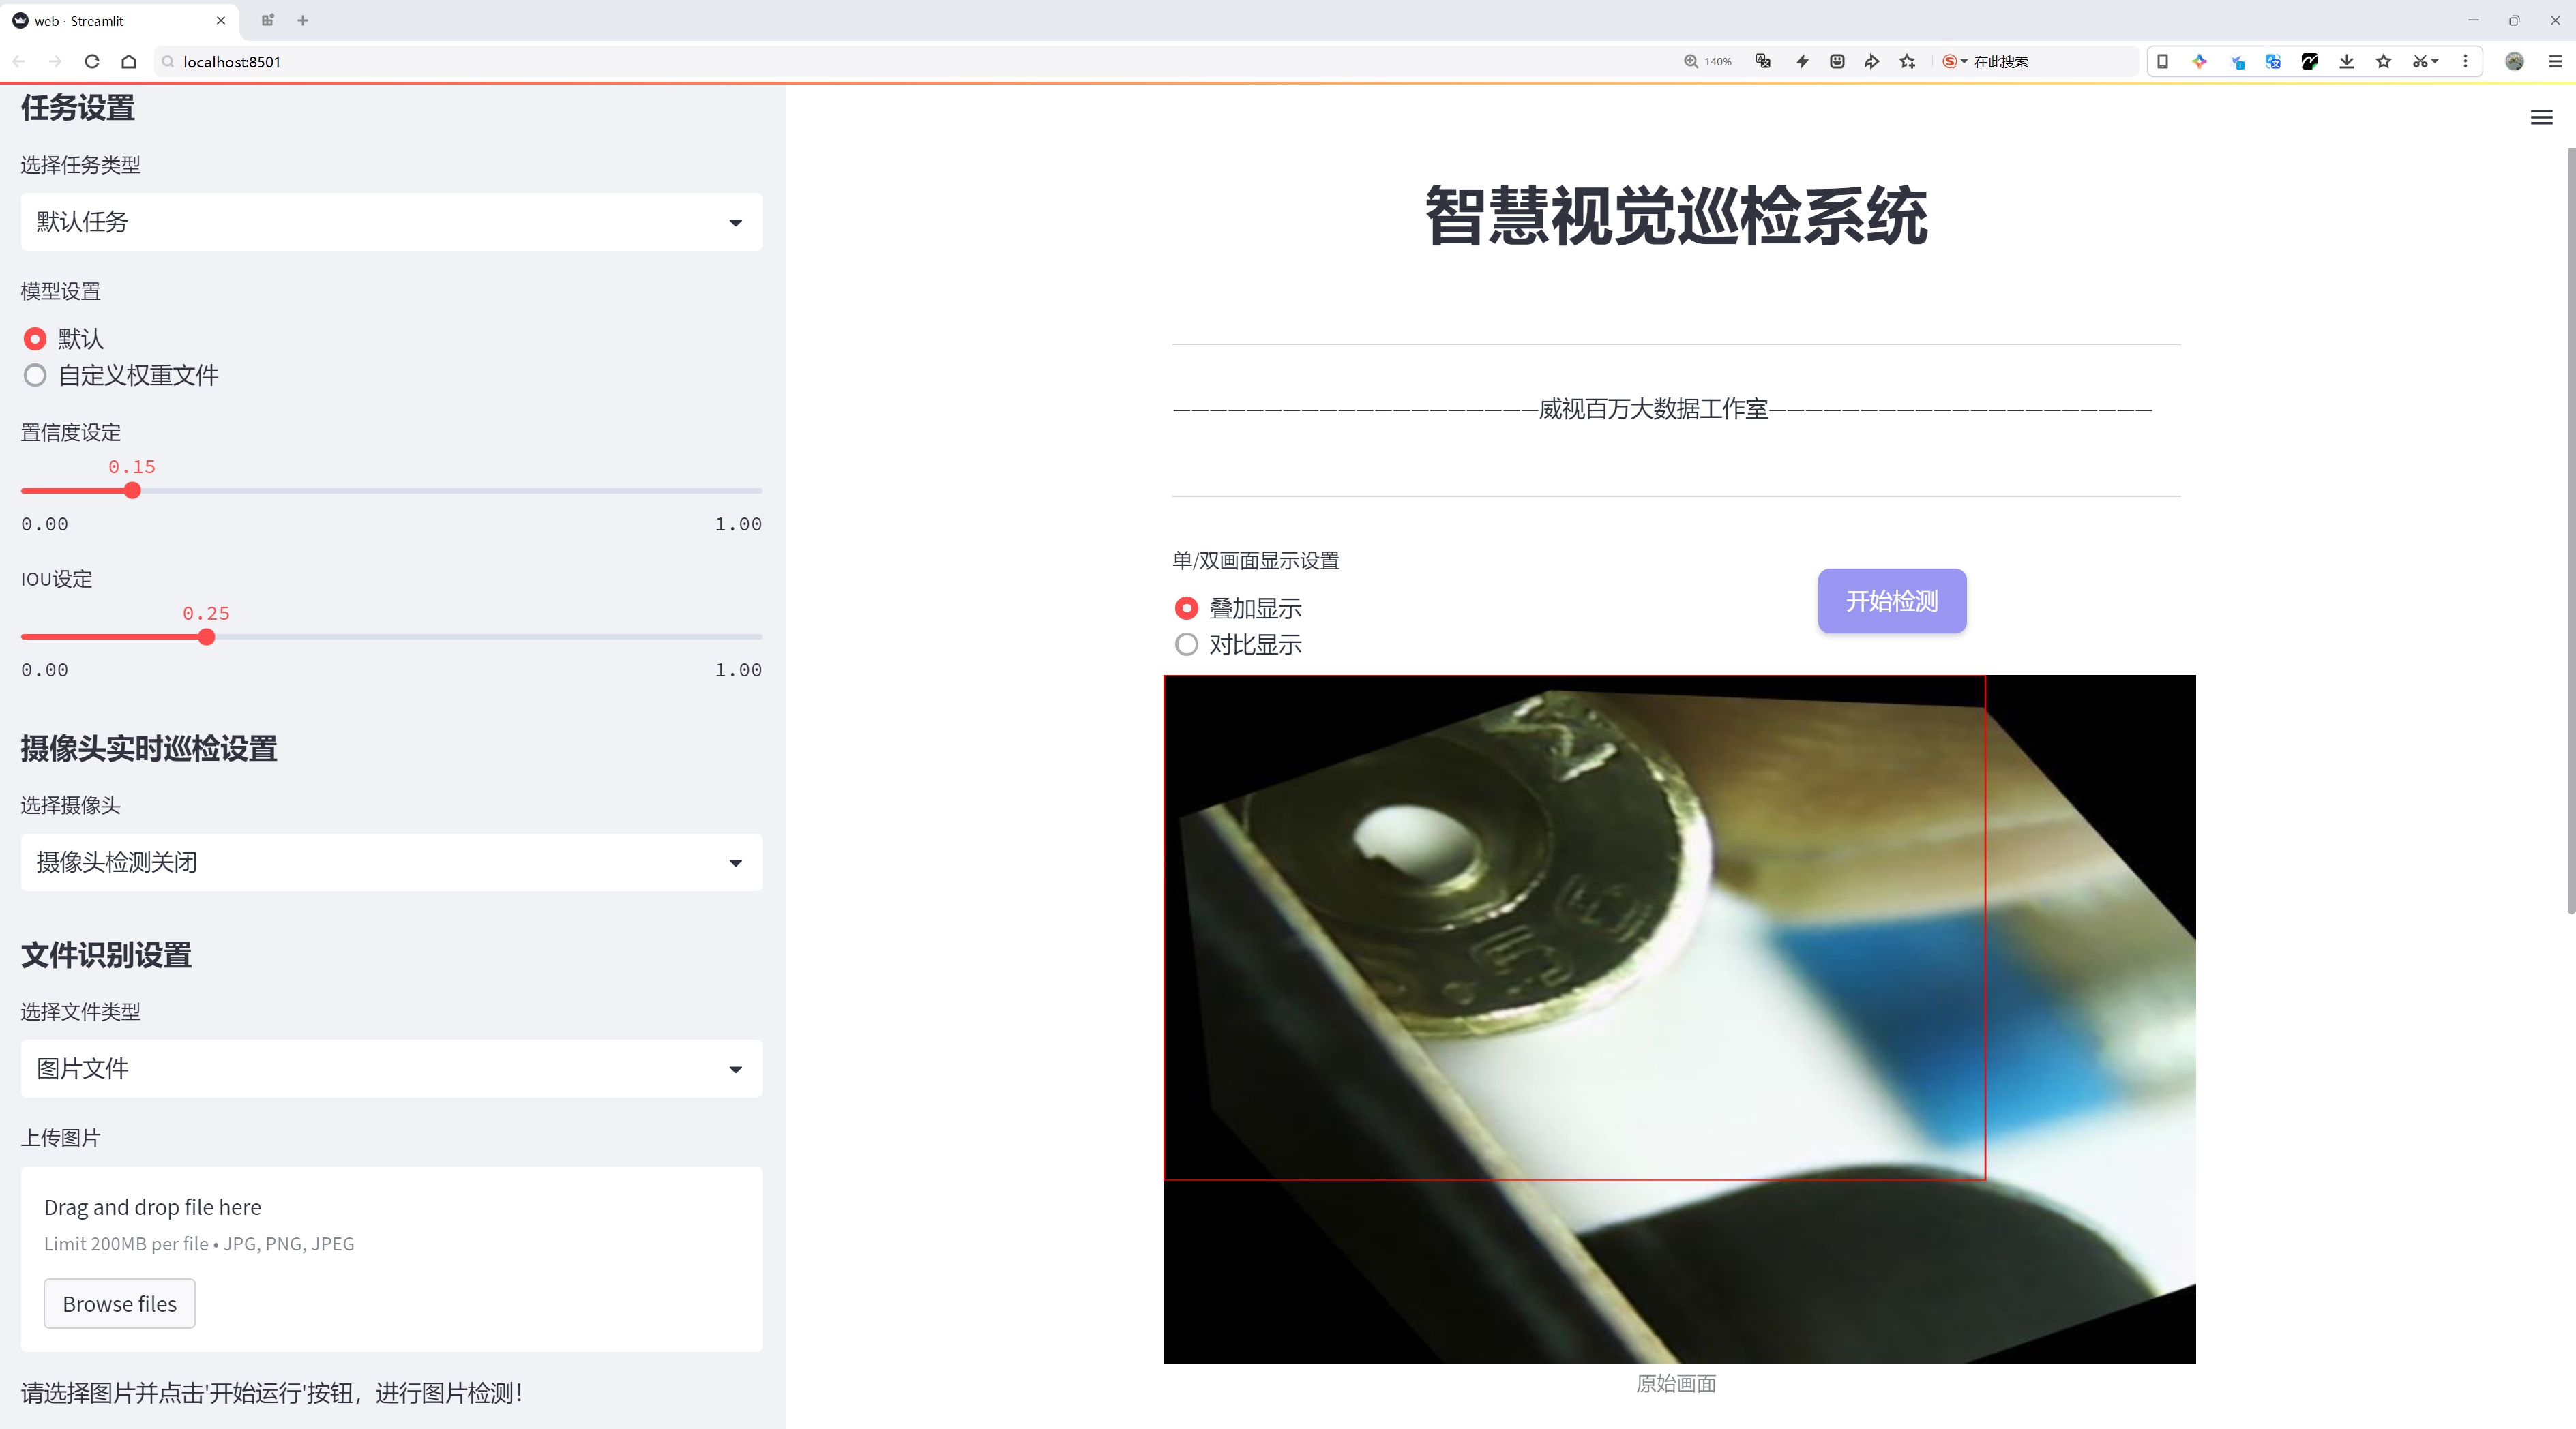
Task: Go to the browser home page
Action: 129,62
